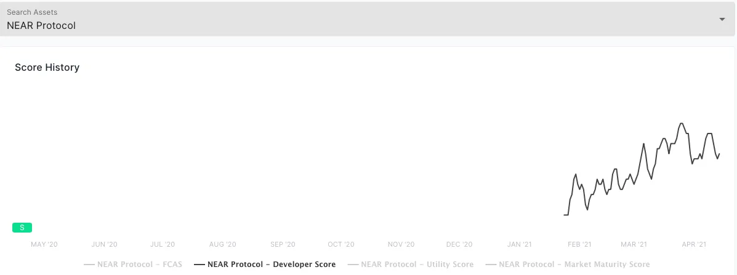Click the JUL '20 axis label
737x275 pixels.
[163, 244]
